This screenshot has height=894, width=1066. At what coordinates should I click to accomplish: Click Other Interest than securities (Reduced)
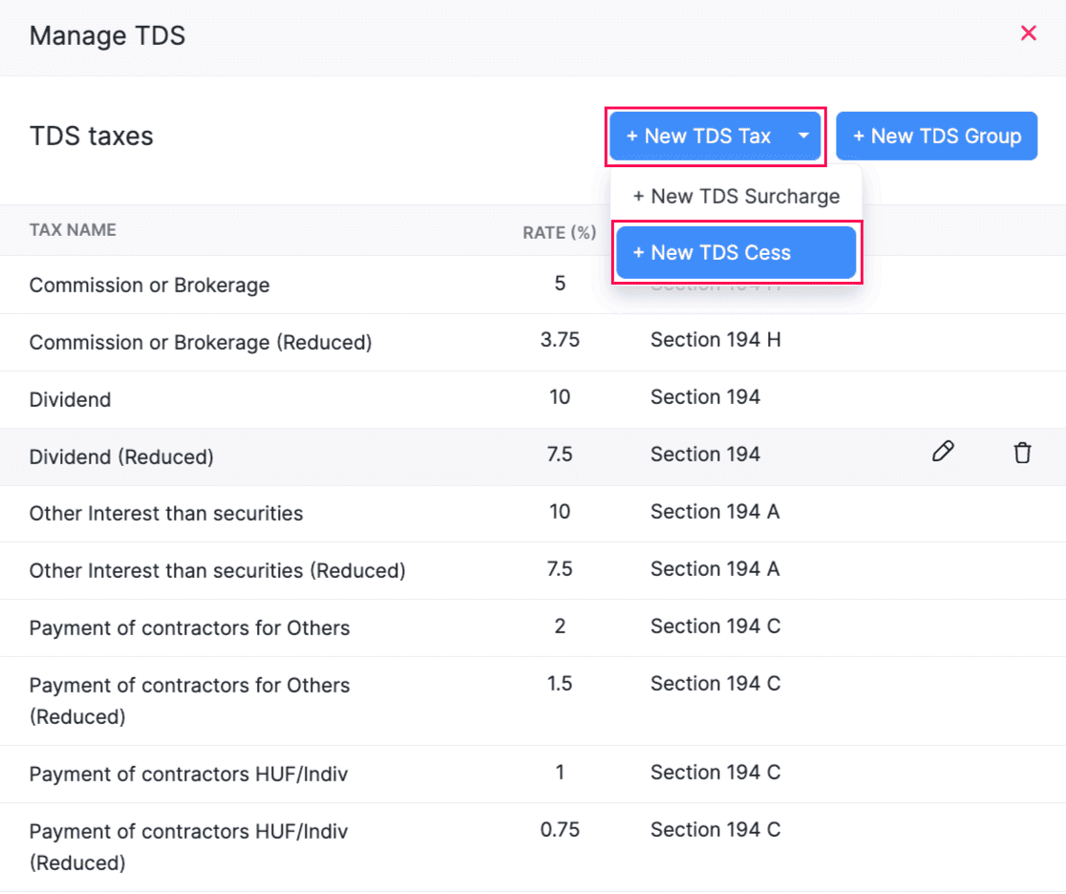click(x=218, y=571)
